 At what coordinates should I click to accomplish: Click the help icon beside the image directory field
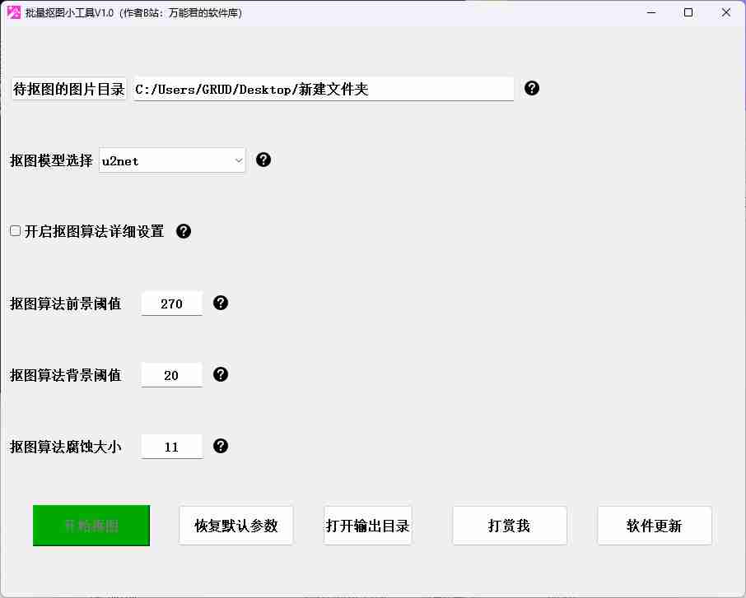click(x=532, y=88)
